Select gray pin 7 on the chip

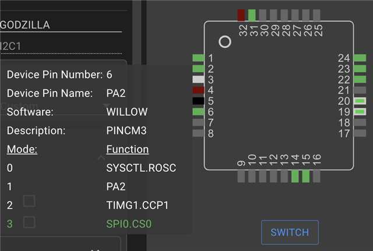198,122
